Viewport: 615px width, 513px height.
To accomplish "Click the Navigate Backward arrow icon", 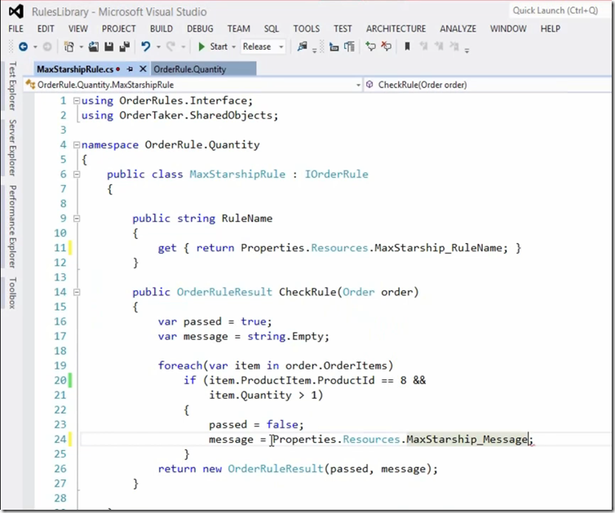I will point(23,46).
